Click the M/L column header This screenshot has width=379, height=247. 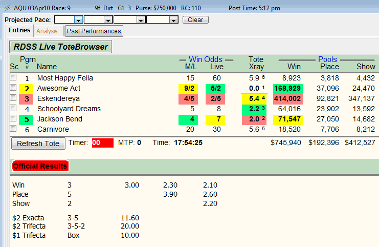pyautogui.click(x=191, y=67)
